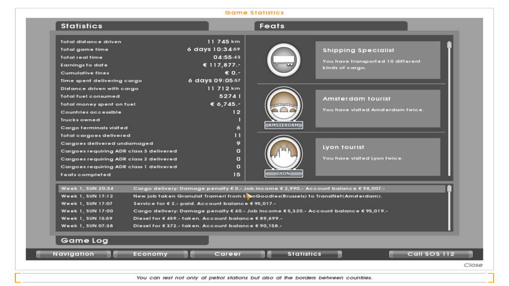509x286 pixels.
Task: Click the Total distance driven row
Action: point(150,42)
